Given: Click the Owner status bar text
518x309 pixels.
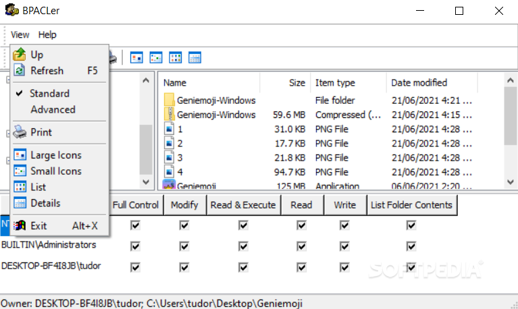Looking at the screenshot, I should click(x=152, y=304).
